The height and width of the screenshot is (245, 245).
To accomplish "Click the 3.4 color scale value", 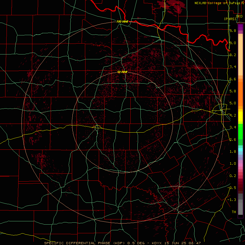I will pyautogui.click(x=233, y=127).
